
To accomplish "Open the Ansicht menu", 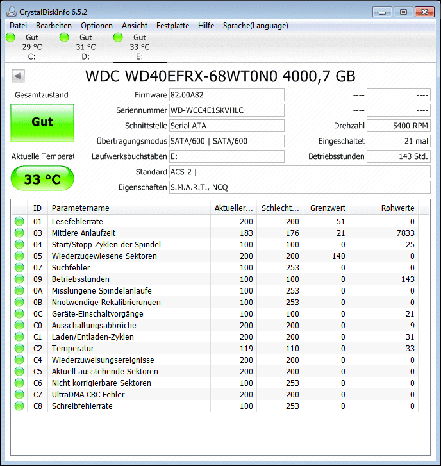I will pos(135,26).
